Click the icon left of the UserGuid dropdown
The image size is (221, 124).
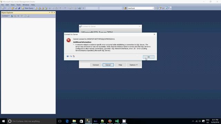(125, 8)
